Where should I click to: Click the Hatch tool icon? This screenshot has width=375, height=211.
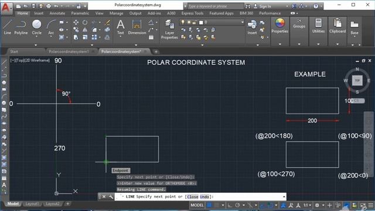[x=62, y=37]
